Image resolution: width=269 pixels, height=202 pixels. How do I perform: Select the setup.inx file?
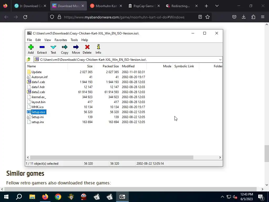coord(38,122)
